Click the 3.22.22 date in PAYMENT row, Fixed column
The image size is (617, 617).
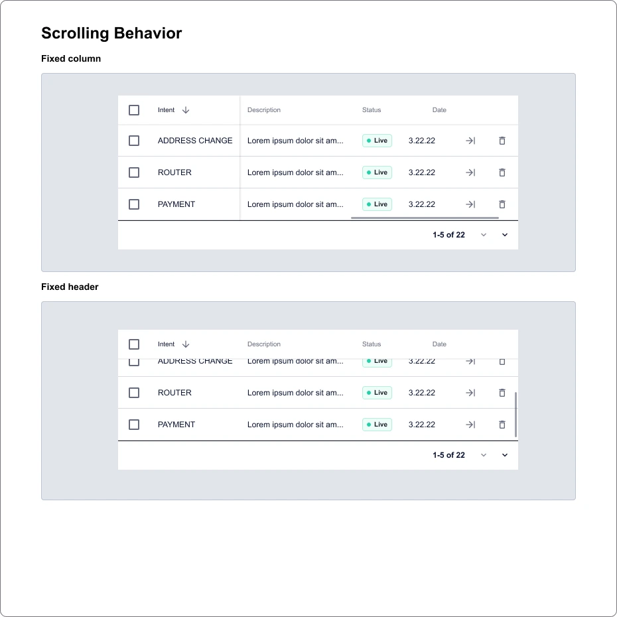pyautogui.click(x=422, y=204)
